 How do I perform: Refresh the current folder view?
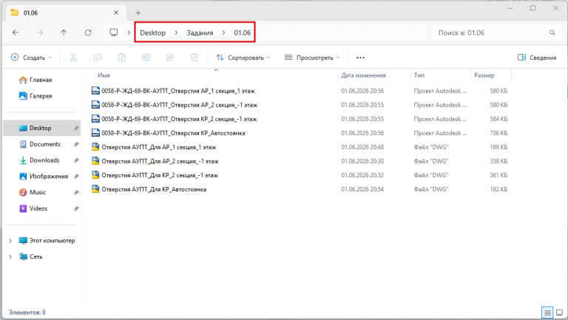point(88,33)
